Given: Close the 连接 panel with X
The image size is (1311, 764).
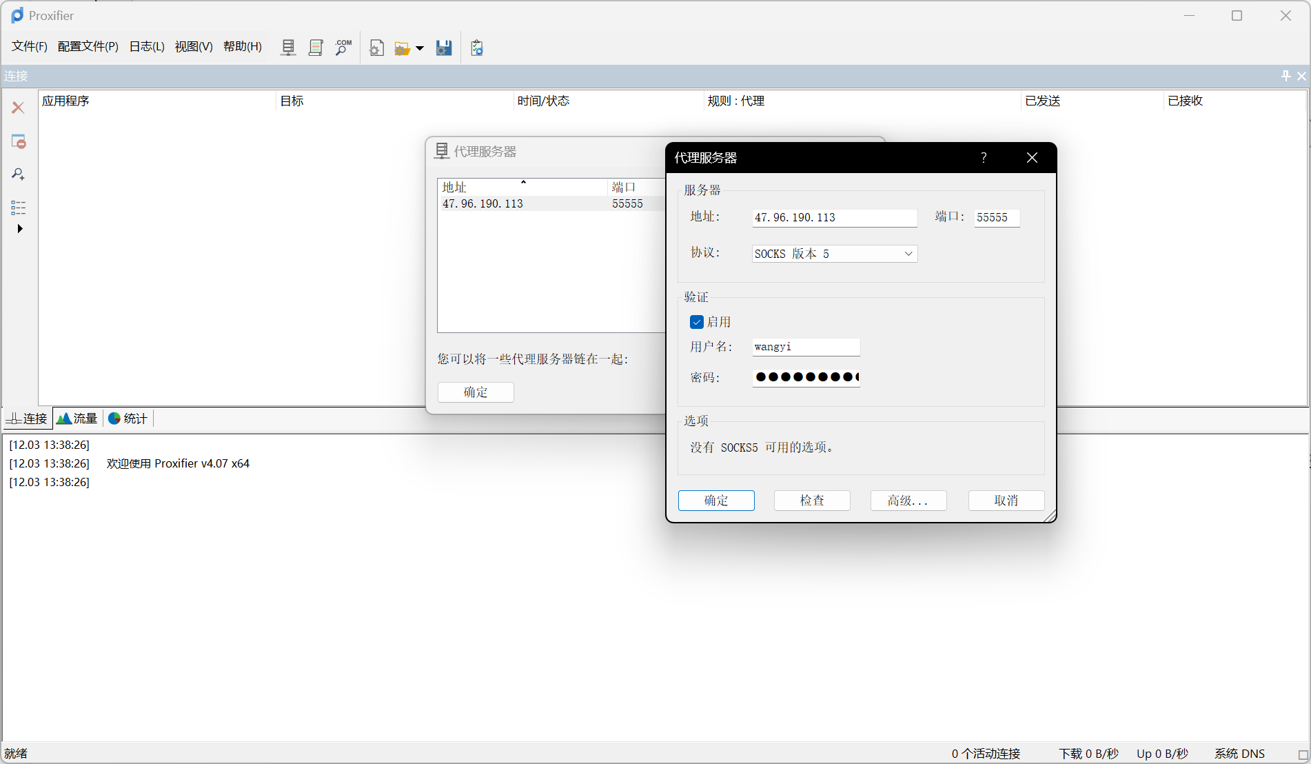Looking at the screenshot, I should [1301, 76].
